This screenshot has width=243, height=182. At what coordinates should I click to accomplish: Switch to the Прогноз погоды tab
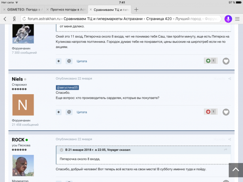tap(66, 10)
